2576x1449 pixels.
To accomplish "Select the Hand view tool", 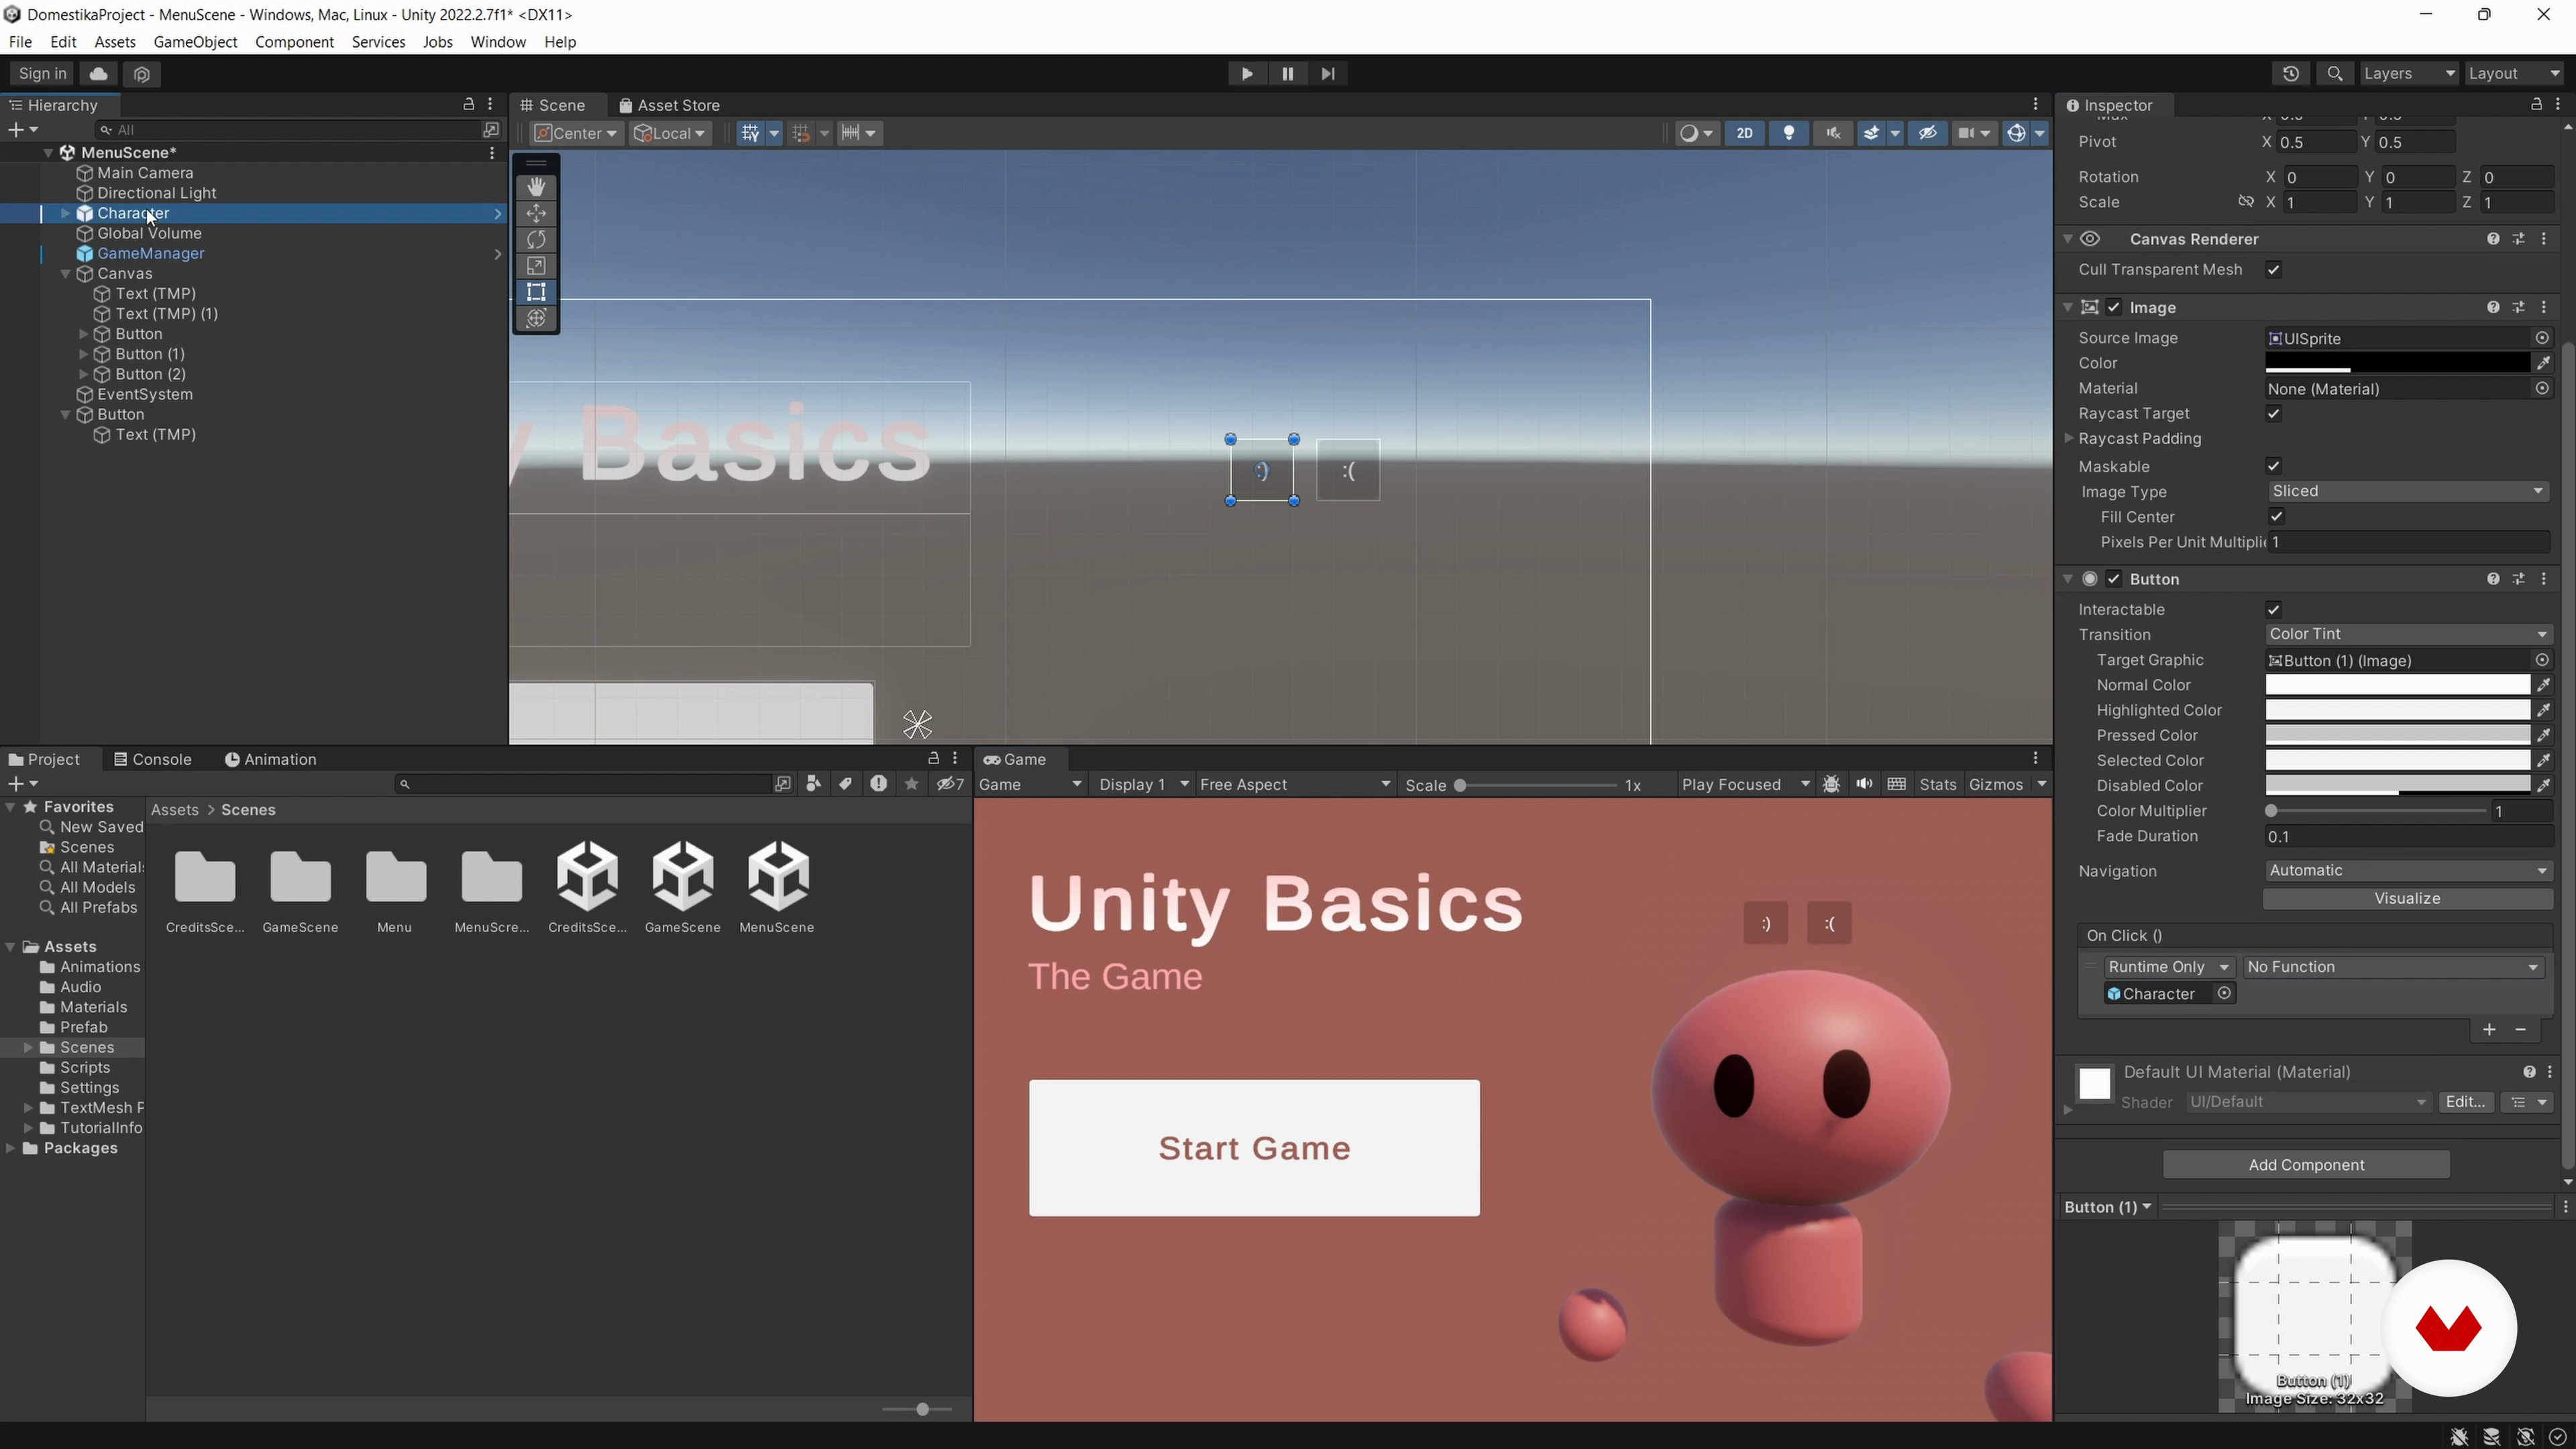I will pyautogui.click(x=536, y=187).
